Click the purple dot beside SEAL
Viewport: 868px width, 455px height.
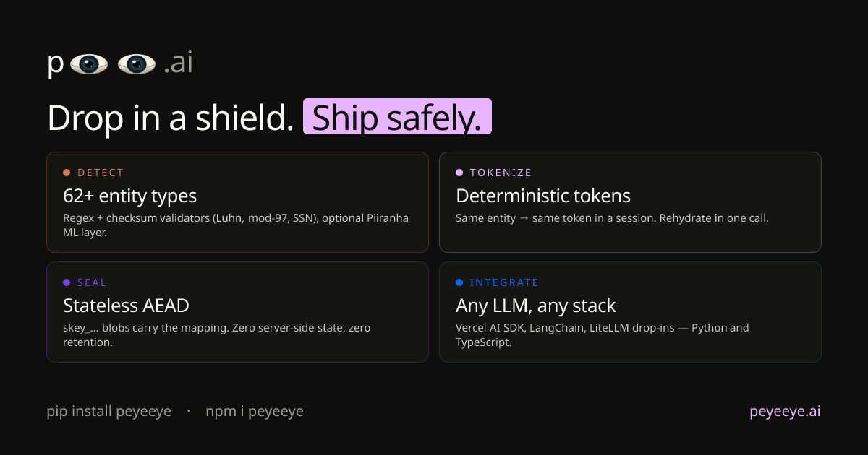pyautogui.click(x=67, y=282)
